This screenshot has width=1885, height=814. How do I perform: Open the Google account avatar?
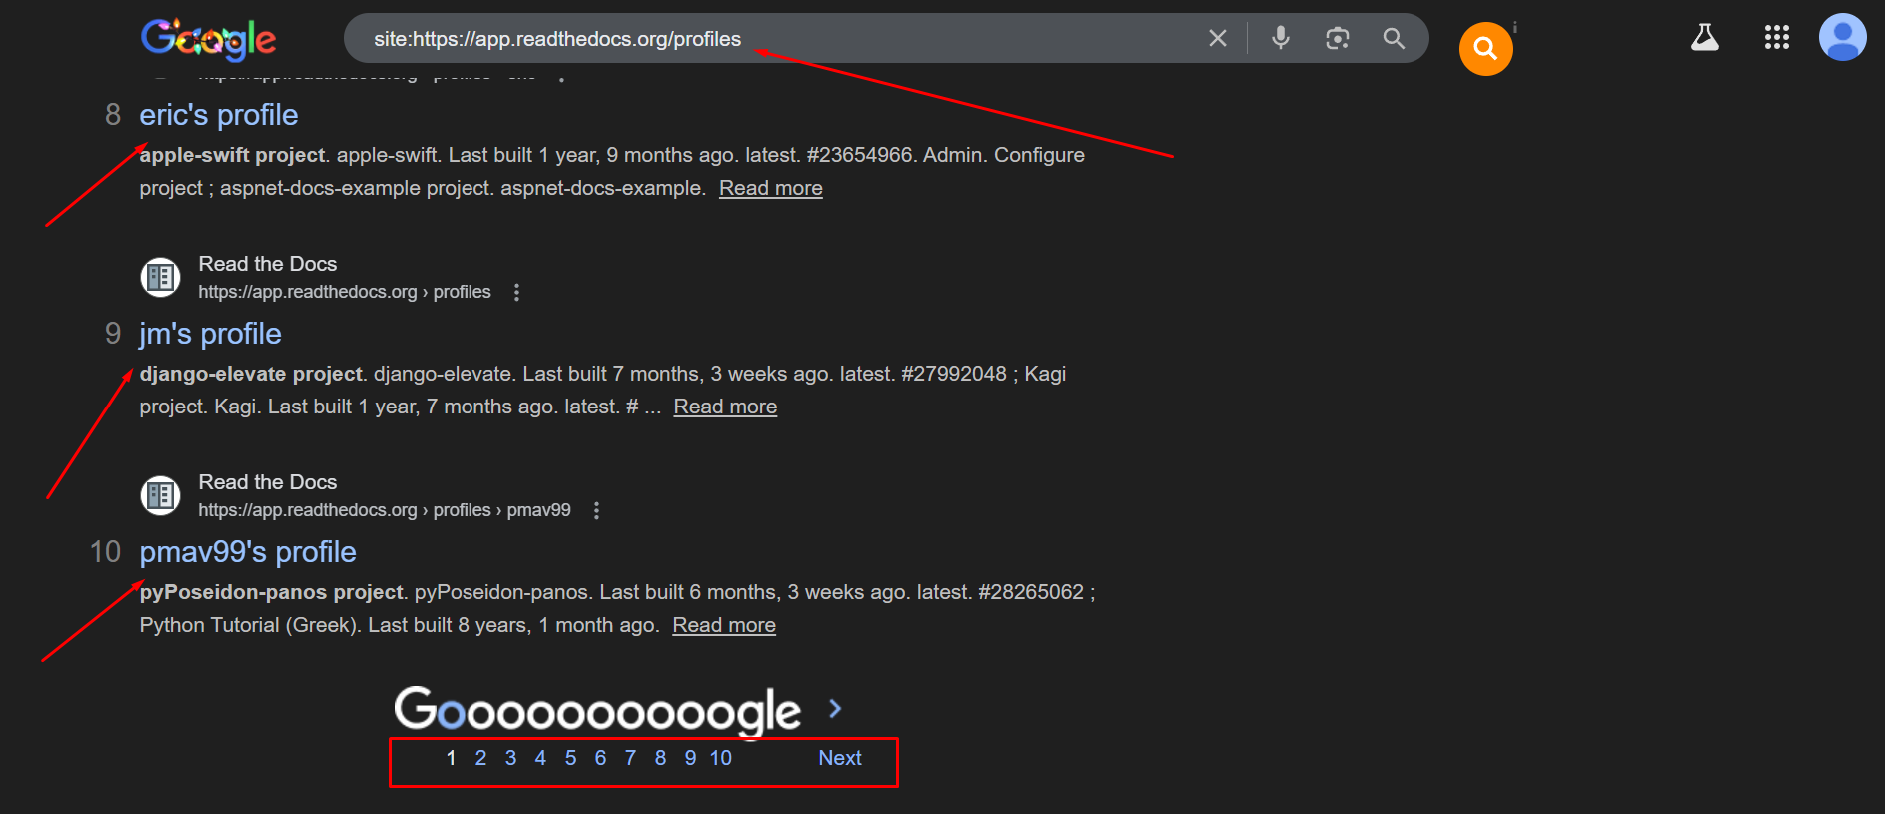tap(1842, 38)
